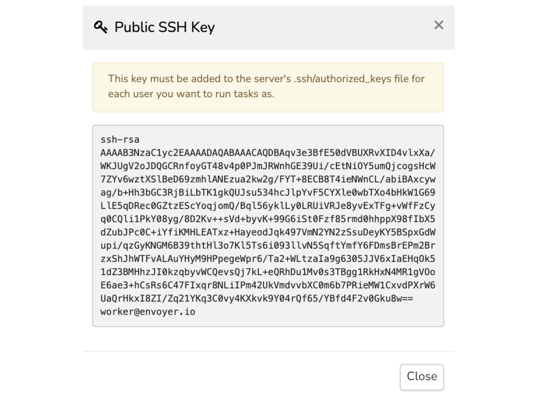Click the key line starting "upi/qzGyKNGM6B39"
This screenshot has height=404, width=535.
pyautogui.click(x=268, y=246)
